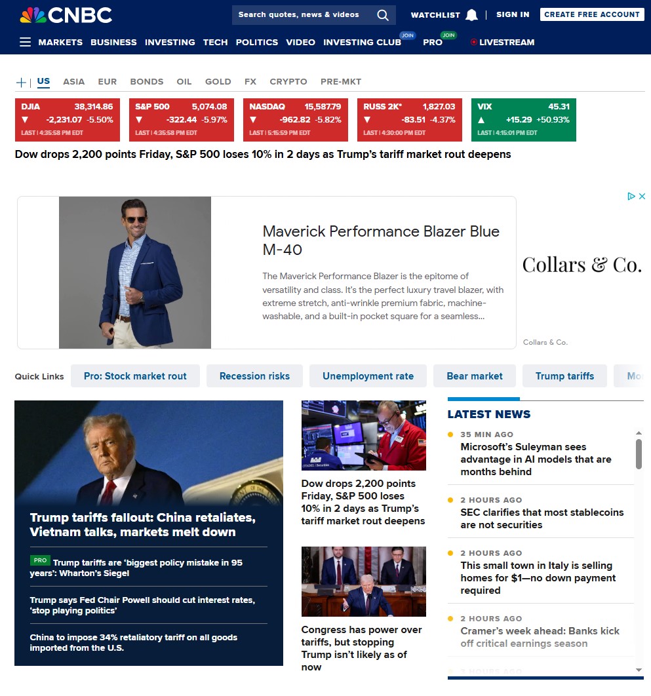The height and width of the screenshot is (696, 651).
Task: Open the Tech menu
Action: click(x=216, y=42)
